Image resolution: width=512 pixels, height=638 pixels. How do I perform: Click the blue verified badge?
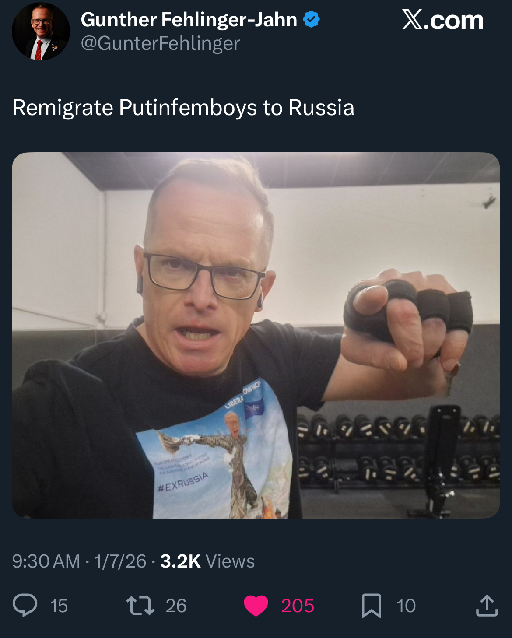pos(312,20)
